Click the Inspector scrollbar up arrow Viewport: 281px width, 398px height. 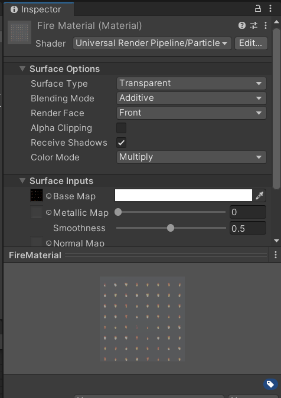[276, 22]
